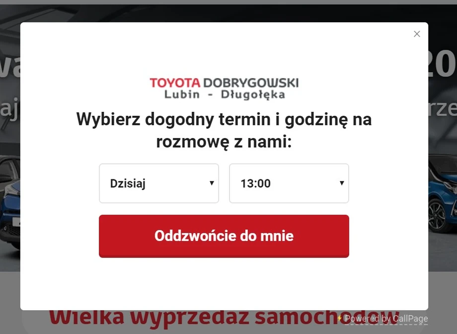Screen dimensions: 457x334
Task: Open the Powered by CallPage link
Action: pyautogui.click(x=386, y=319)
